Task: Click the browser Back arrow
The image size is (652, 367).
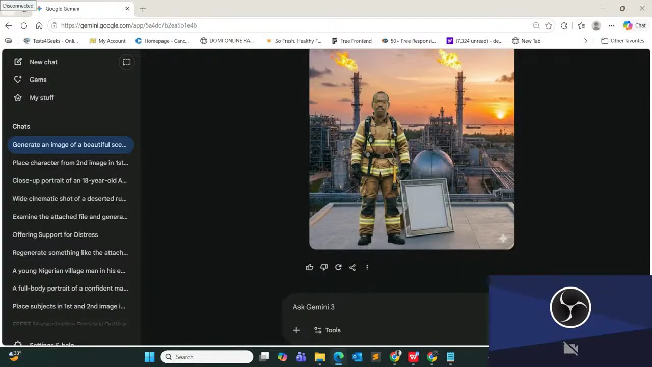Action: coord(9,25)
